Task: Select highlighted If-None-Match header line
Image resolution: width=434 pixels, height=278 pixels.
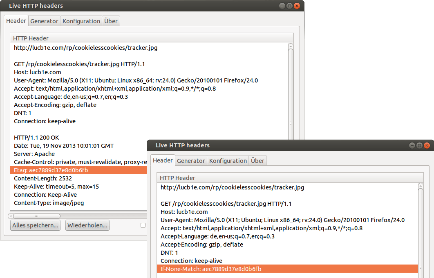Action: pos(287,269)
